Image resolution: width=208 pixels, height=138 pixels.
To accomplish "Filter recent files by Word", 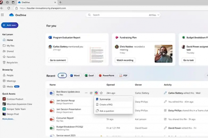I will pos(74,76).
